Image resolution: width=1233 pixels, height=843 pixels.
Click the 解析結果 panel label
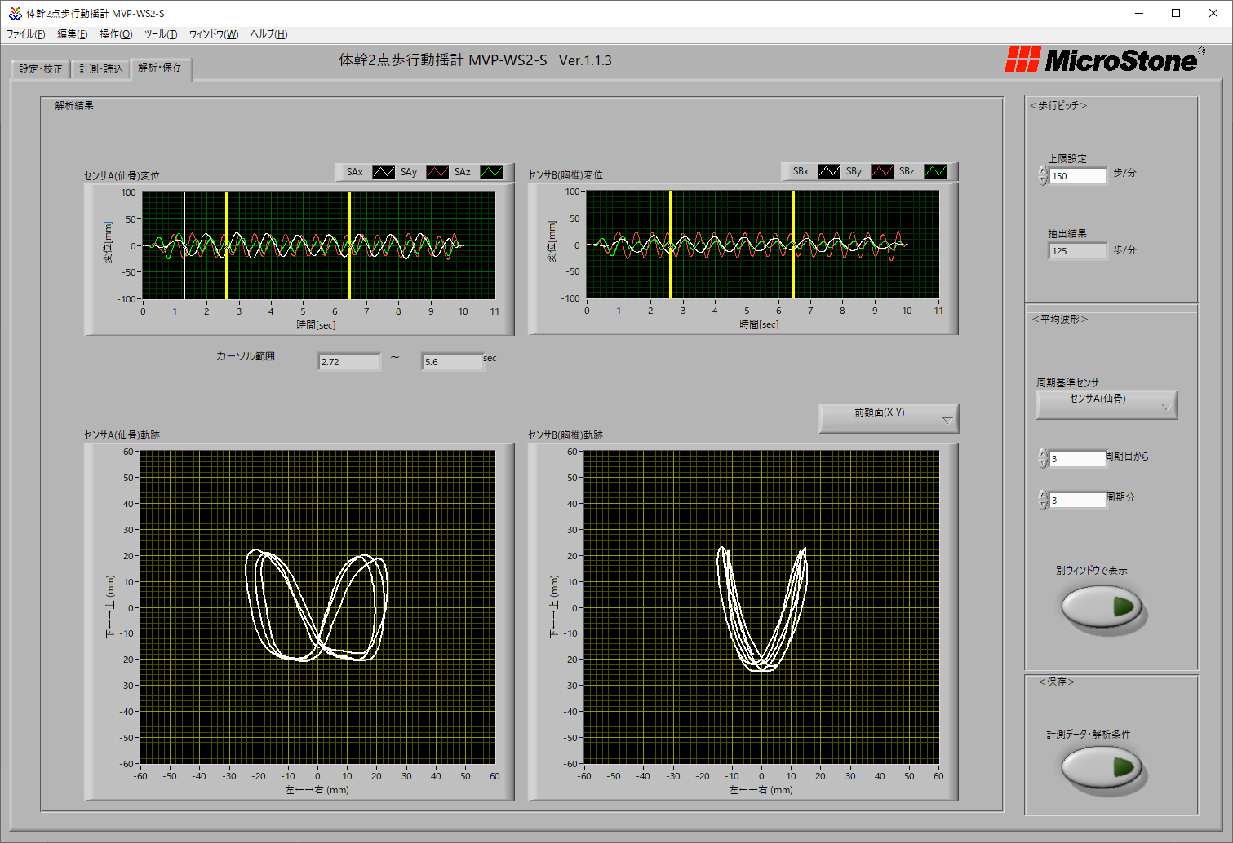pyautogui.click(x=74, y=106)
